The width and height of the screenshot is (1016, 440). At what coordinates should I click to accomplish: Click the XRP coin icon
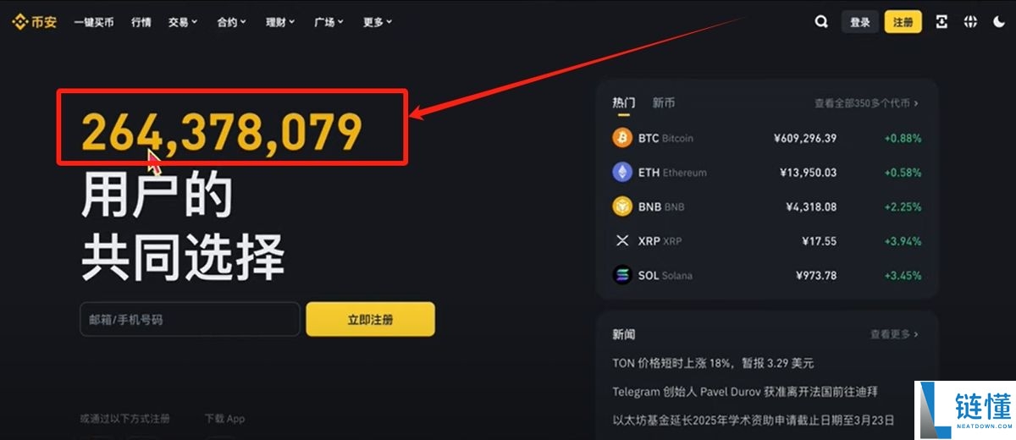[x=622, y=241]
